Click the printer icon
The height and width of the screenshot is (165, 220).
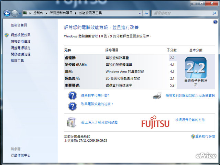[157, 96]
